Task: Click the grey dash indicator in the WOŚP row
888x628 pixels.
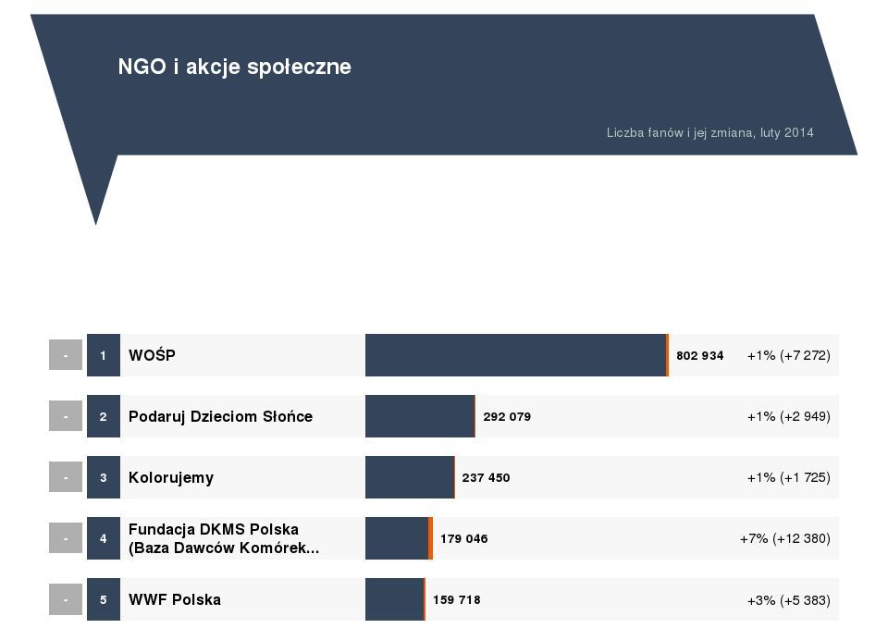Action: 66,355
